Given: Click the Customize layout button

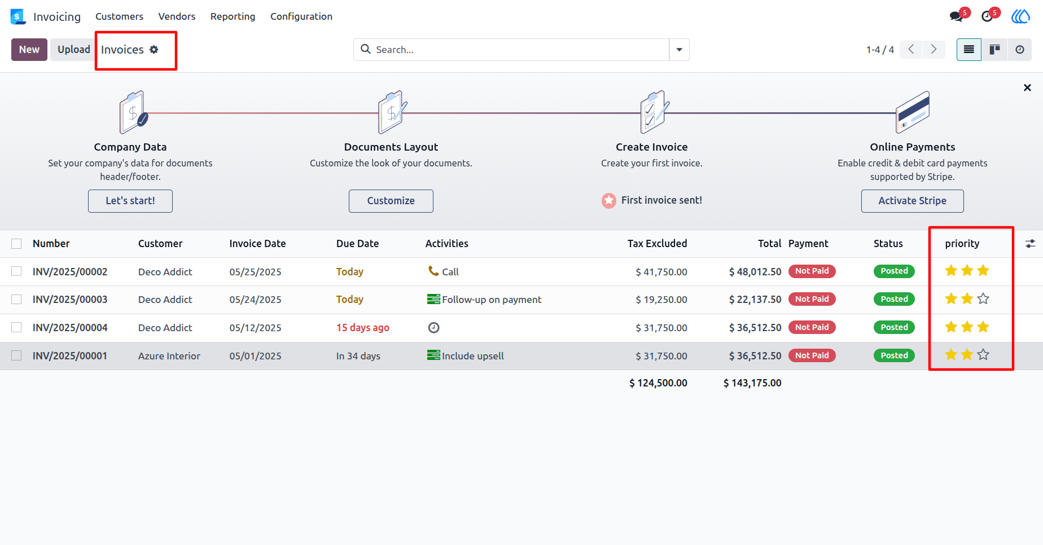Looking at the screenshot, I should 391,201.
